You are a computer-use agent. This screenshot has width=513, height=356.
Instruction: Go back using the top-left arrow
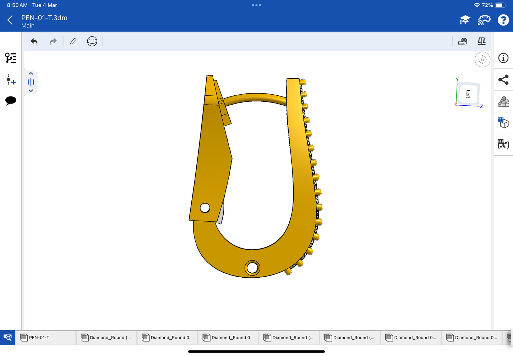point(10,20)
